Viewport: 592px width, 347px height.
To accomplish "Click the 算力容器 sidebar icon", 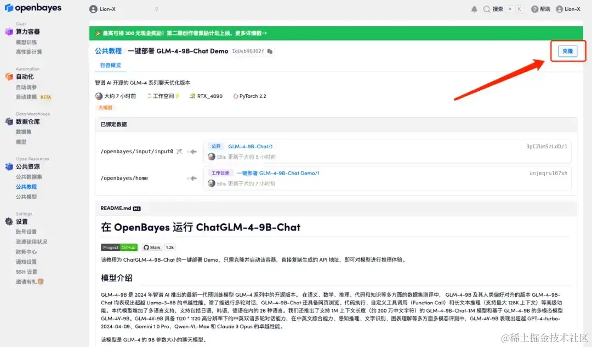I will pyautogui.click(x=9, y=32).
